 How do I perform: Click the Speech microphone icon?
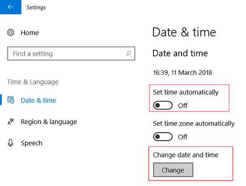(11, 143)
